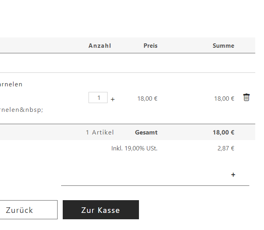The height and width of the screenshot is (230, 264).
Task: Open the product title ending in arnelen
Action: coord(11,84)
